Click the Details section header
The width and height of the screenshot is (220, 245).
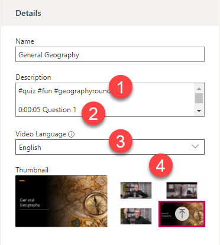tap(28, 14)
